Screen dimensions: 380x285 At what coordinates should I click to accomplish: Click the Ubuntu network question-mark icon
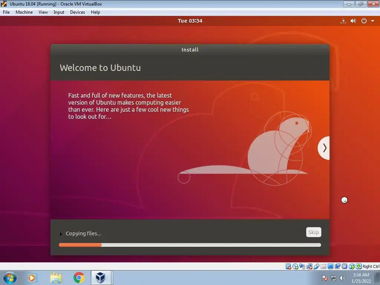click(343, 21)
